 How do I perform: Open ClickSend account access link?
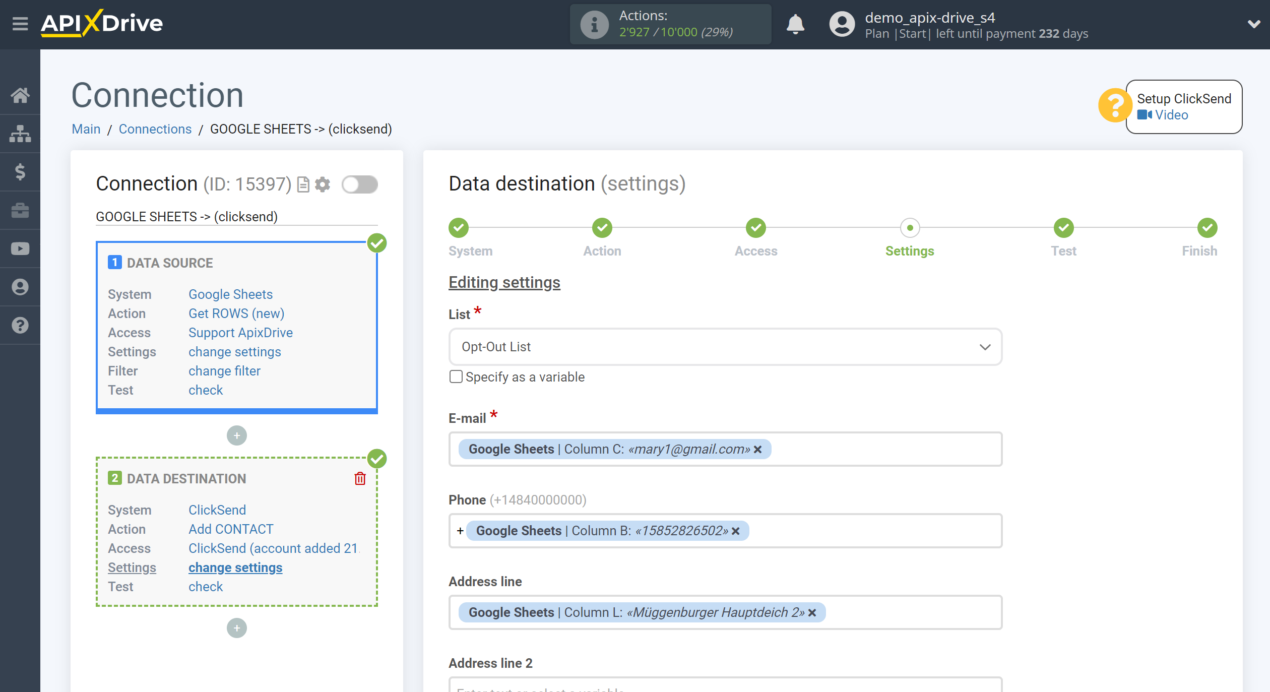pos(274,548)
